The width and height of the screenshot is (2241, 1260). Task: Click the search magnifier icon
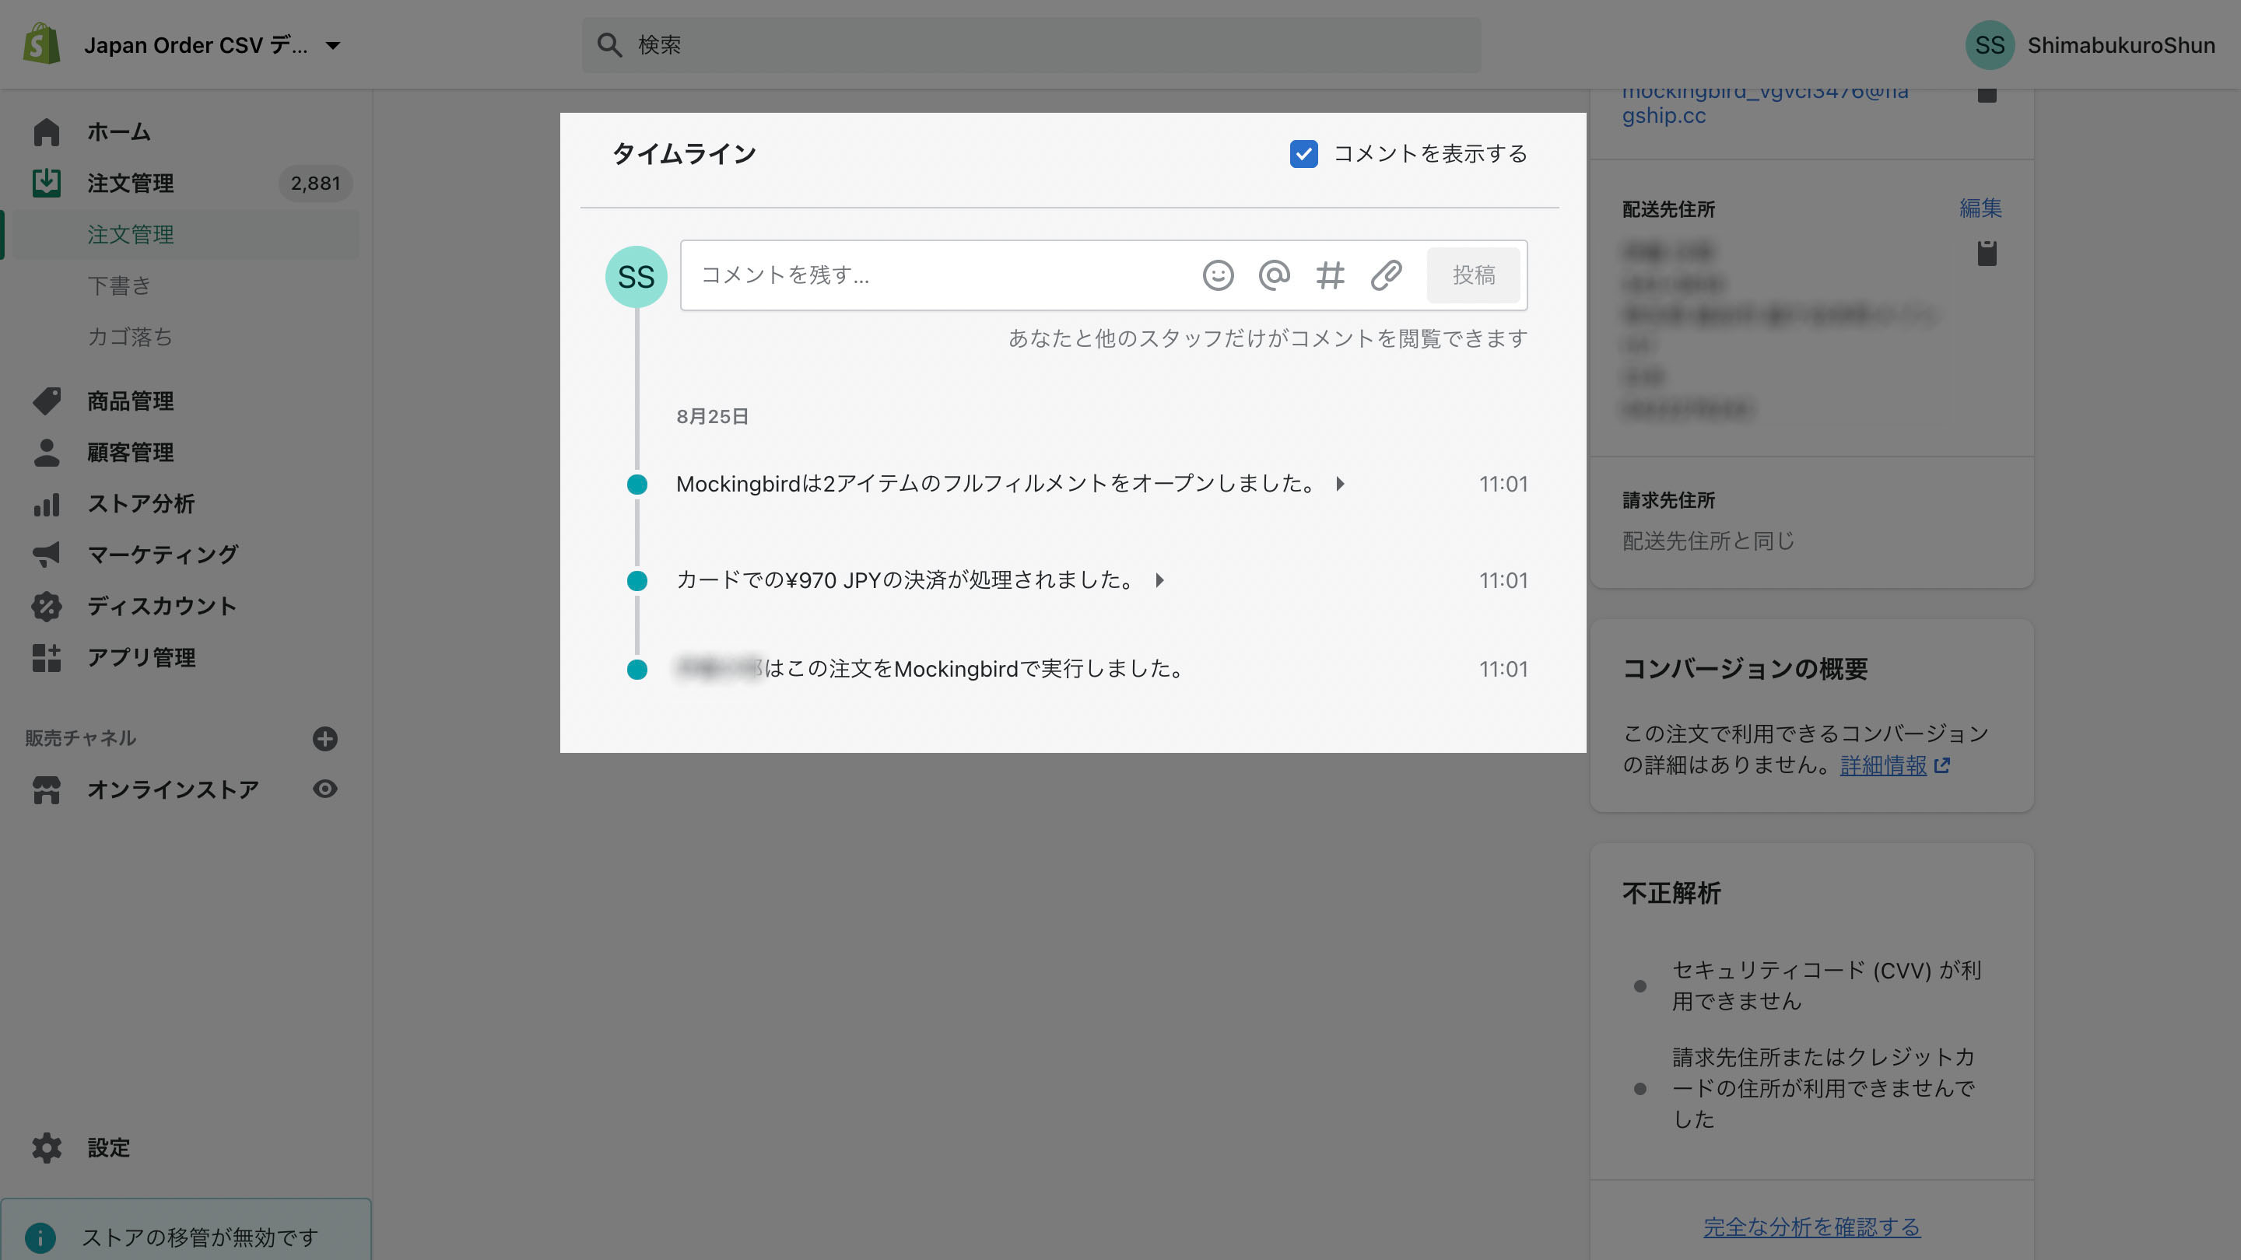click(x=610, y=45)
